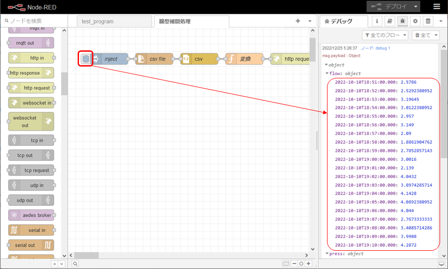Open context data database icon

point(428,21)
